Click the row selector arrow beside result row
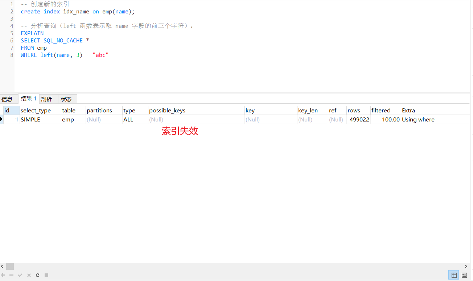Screen dimensions: 473x281 click(2, 119)
